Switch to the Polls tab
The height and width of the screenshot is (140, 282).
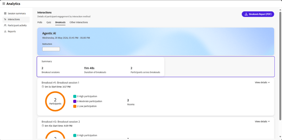[x=40, y=23]
